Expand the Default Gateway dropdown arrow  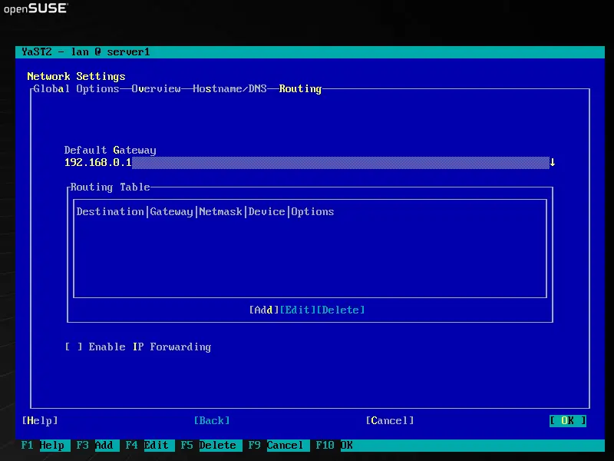coord(552,162)
